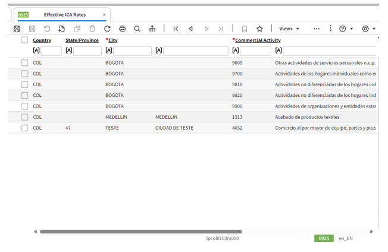This screenshot has height=252, width=388.
Task: Click the bookmark icon
Action: click(x=245, y=29)
